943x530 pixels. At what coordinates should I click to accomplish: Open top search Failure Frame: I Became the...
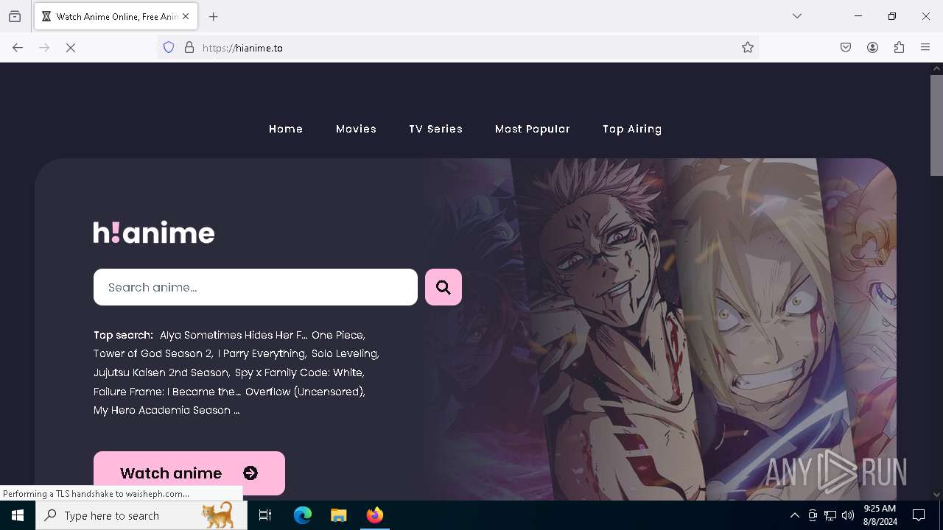pos(167,392)
